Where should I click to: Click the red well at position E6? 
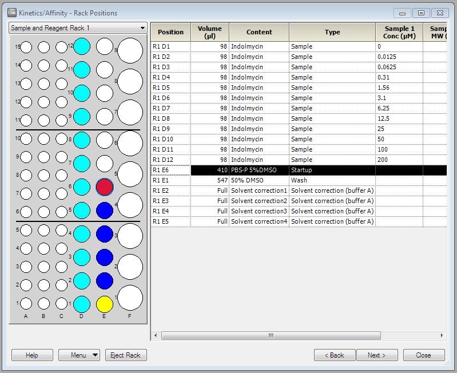(x=105, y=187)
